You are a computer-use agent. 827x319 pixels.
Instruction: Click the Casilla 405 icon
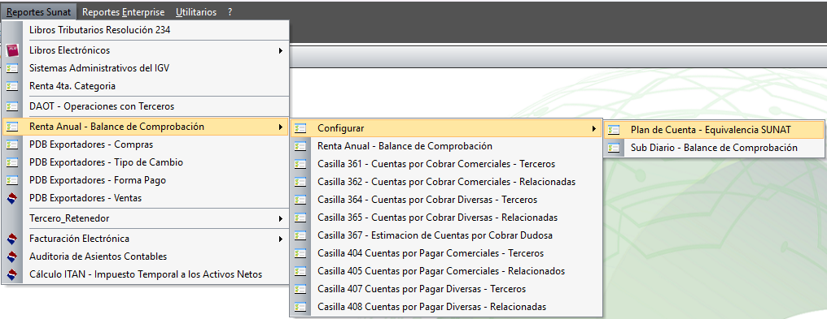[300, 271]
